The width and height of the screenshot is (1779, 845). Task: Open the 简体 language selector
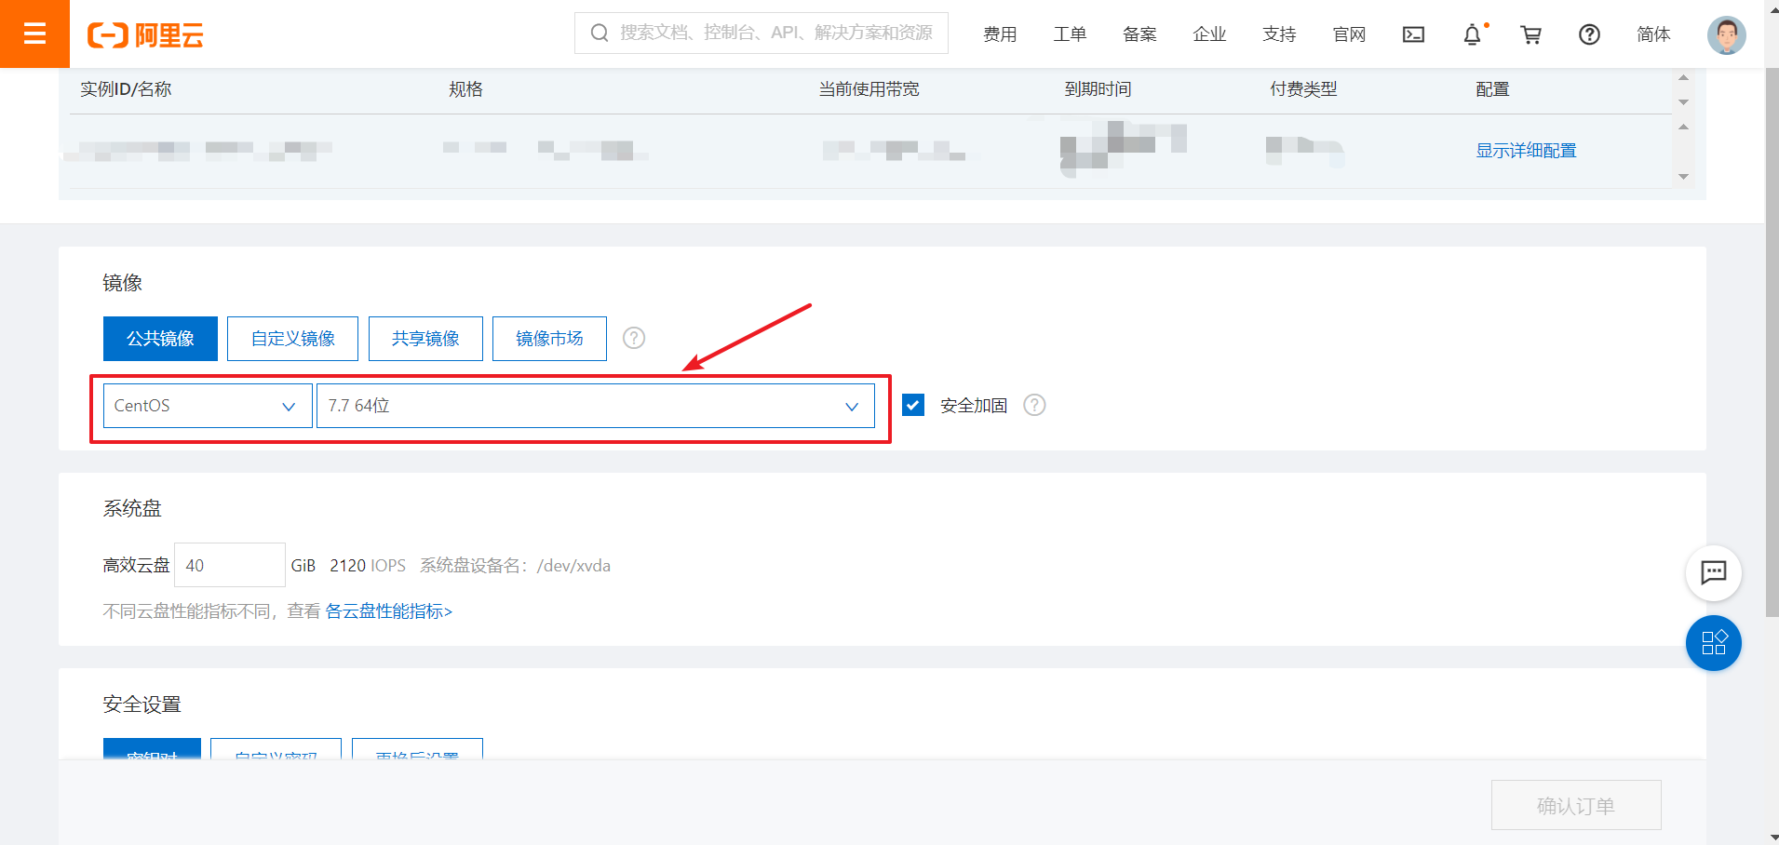tap(1653, 34)
